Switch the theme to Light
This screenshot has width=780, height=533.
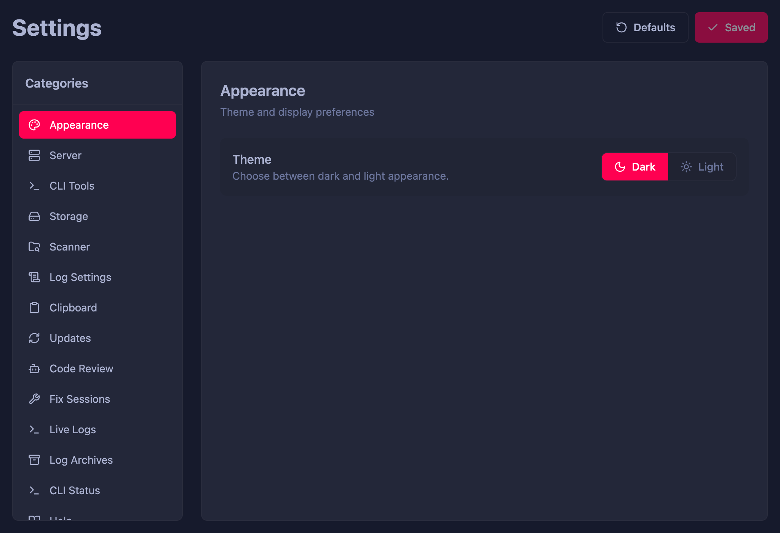[702, 167]
